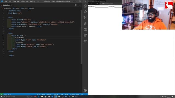Screen dimensions: 175x98
Task: Click Port : 5500 Live Server status
Action: 75,94
